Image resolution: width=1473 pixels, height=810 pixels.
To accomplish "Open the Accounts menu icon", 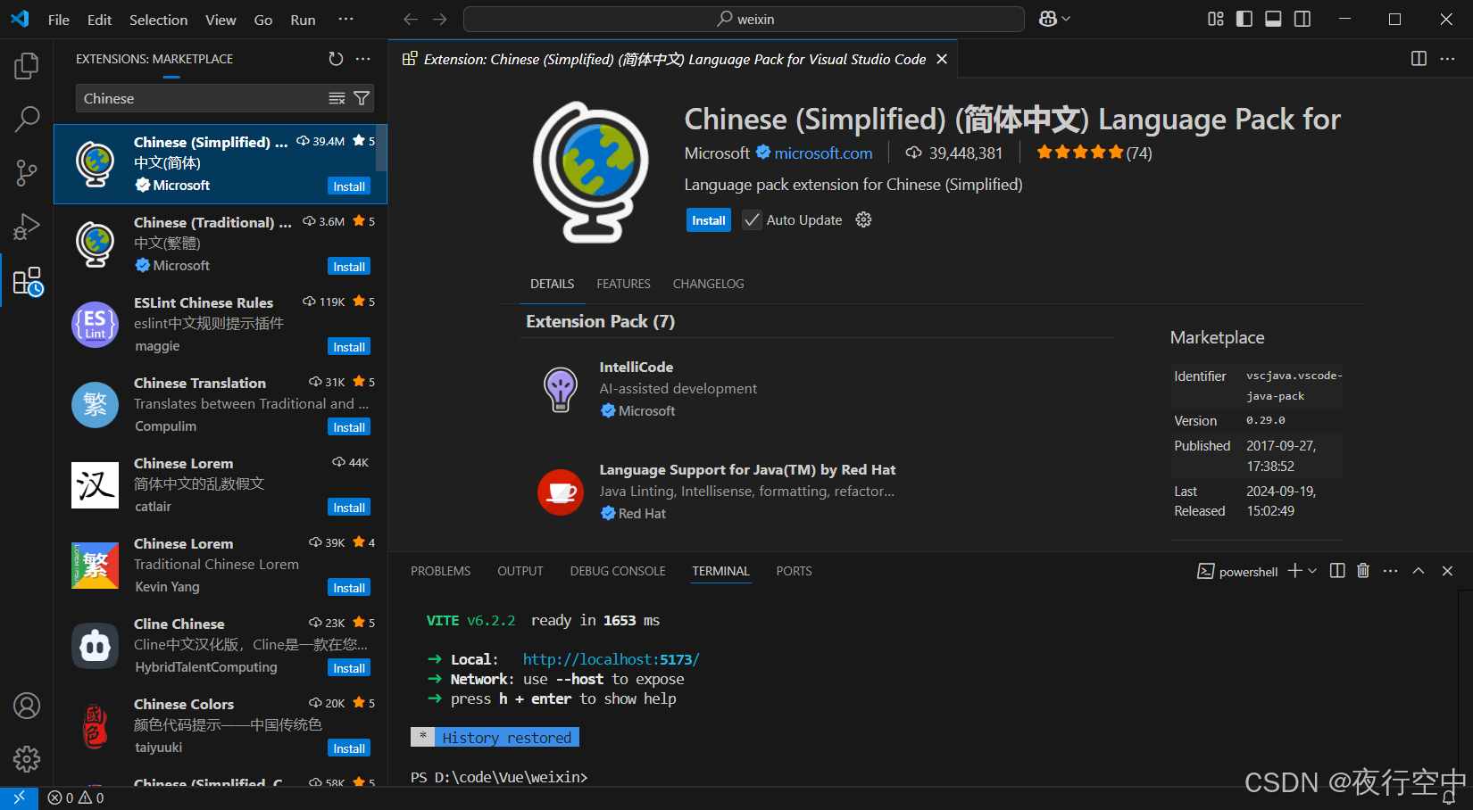I will pyautogui.click(x=27, y=706).
